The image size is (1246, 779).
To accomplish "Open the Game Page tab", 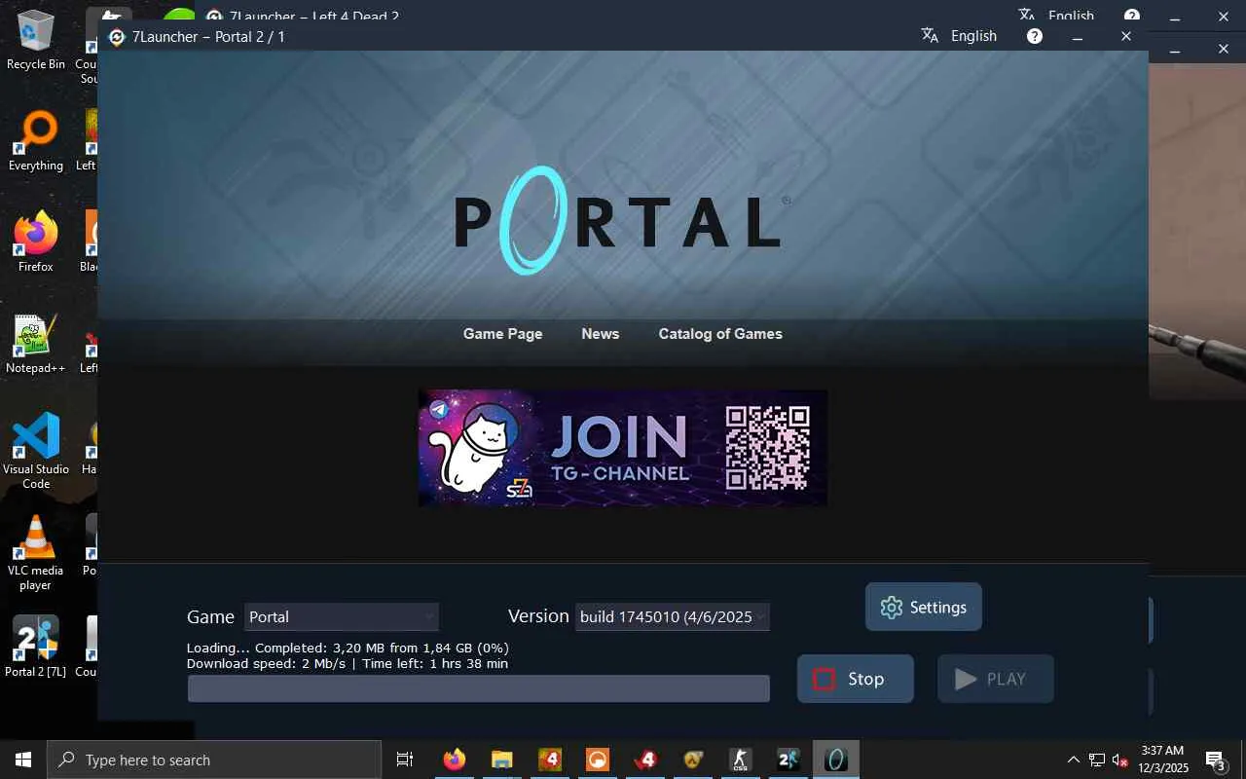I will point(502,334).
